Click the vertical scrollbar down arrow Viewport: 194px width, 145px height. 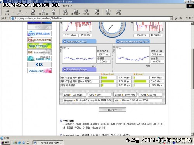click(x=192, y=134)
